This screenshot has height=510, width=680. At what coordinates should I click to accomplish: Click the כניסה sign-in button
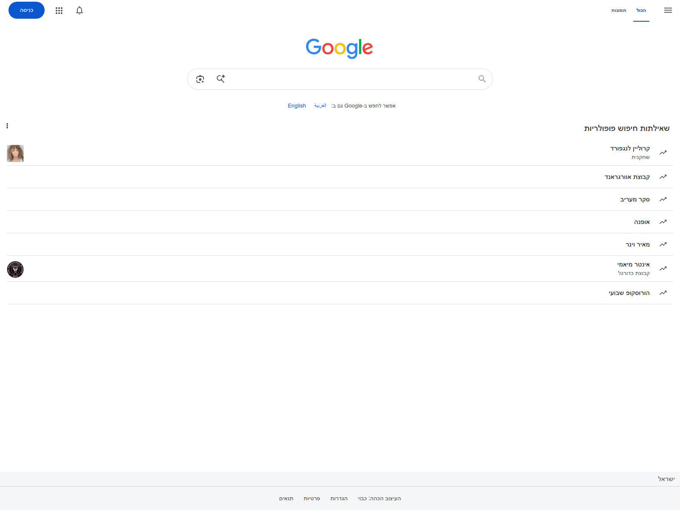click(x=26, y=10)
